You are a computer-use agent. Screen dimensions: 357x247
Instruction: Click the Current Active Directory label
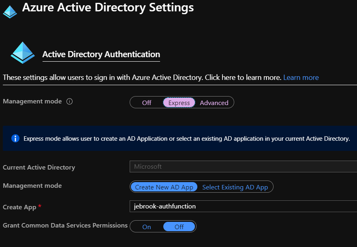(x=39, y=167)
